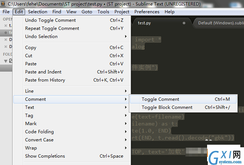
Task: Close the open Edit menu
Action: [19, 12]
